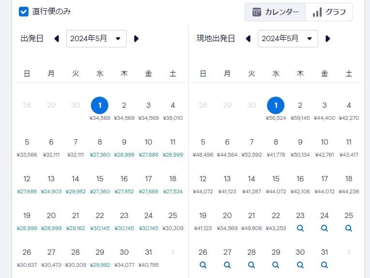Select departure date 21 at ¥29,162
Image resolution: width=370 pixels, height=278 pixels.
[x=75, y=221]
